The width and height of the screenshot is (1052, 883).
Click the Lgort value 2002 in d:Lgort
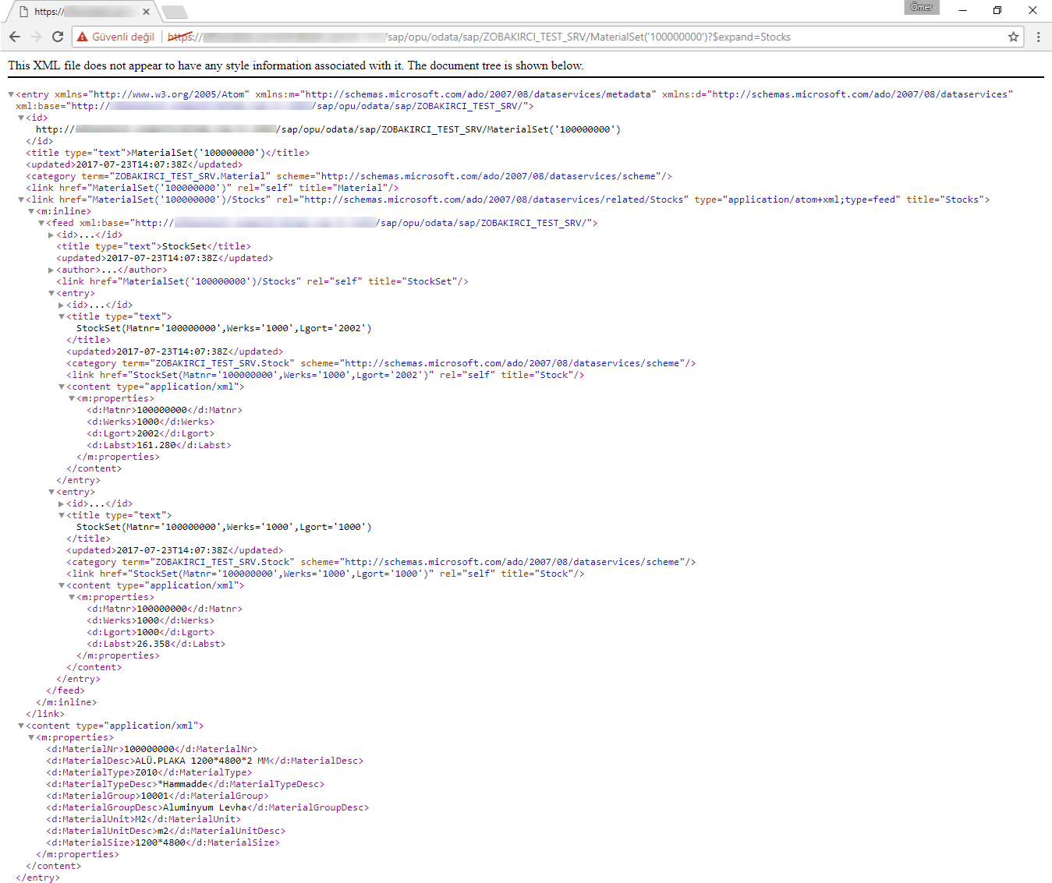point(148,433)
